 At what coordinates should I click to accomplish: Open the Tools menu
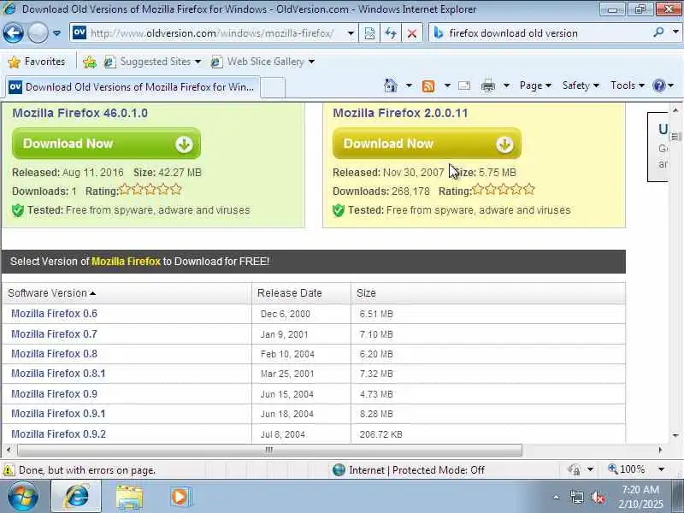pos(628,85)
